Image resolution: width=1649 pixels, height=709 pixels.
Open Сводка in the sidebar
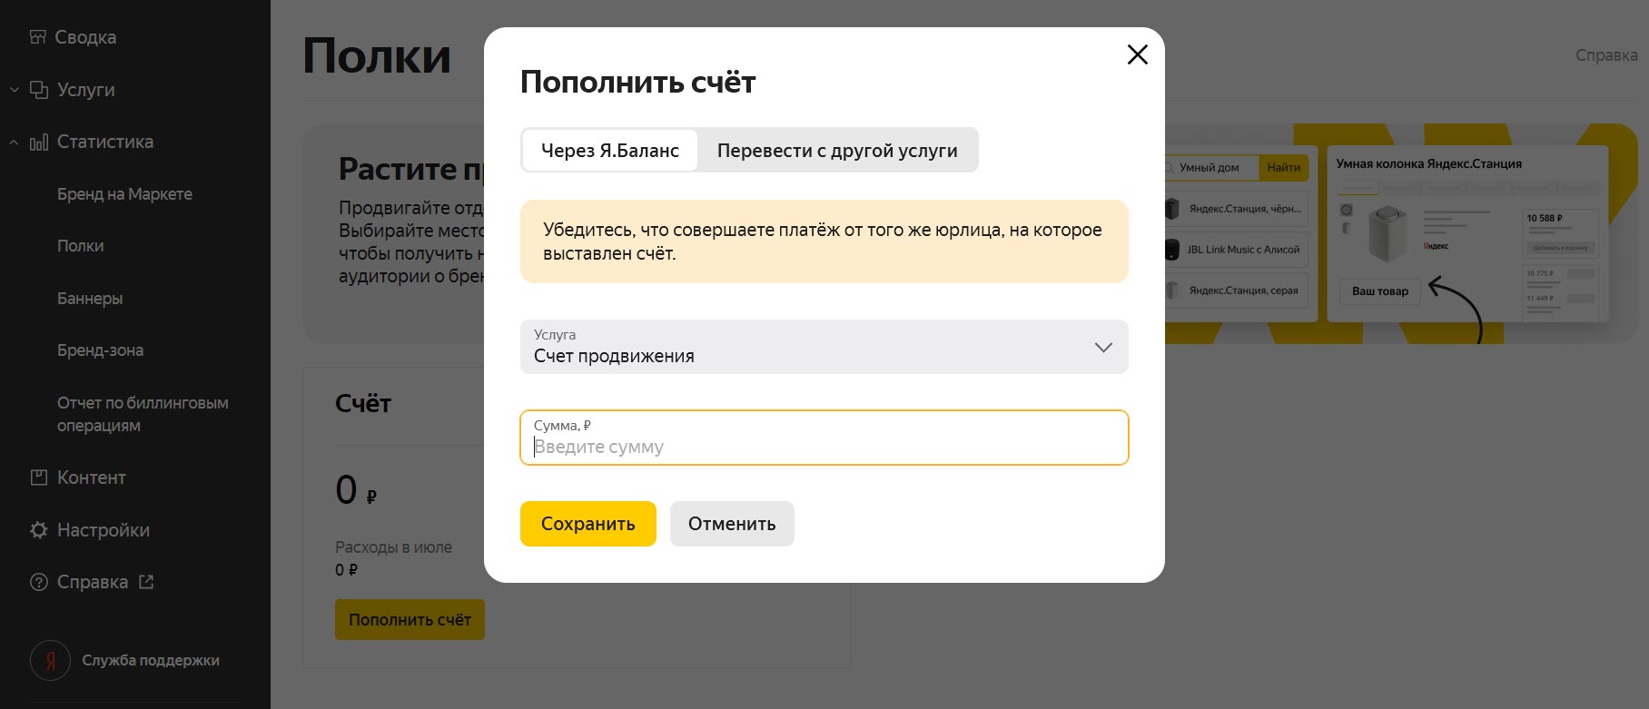[85, 37]
